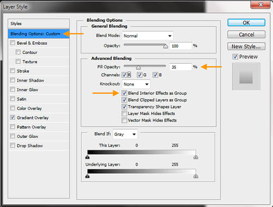The width and height of the screenshot is (273, 207).
Task: Click the Fill Opacity value field
Action: point(181,67)
